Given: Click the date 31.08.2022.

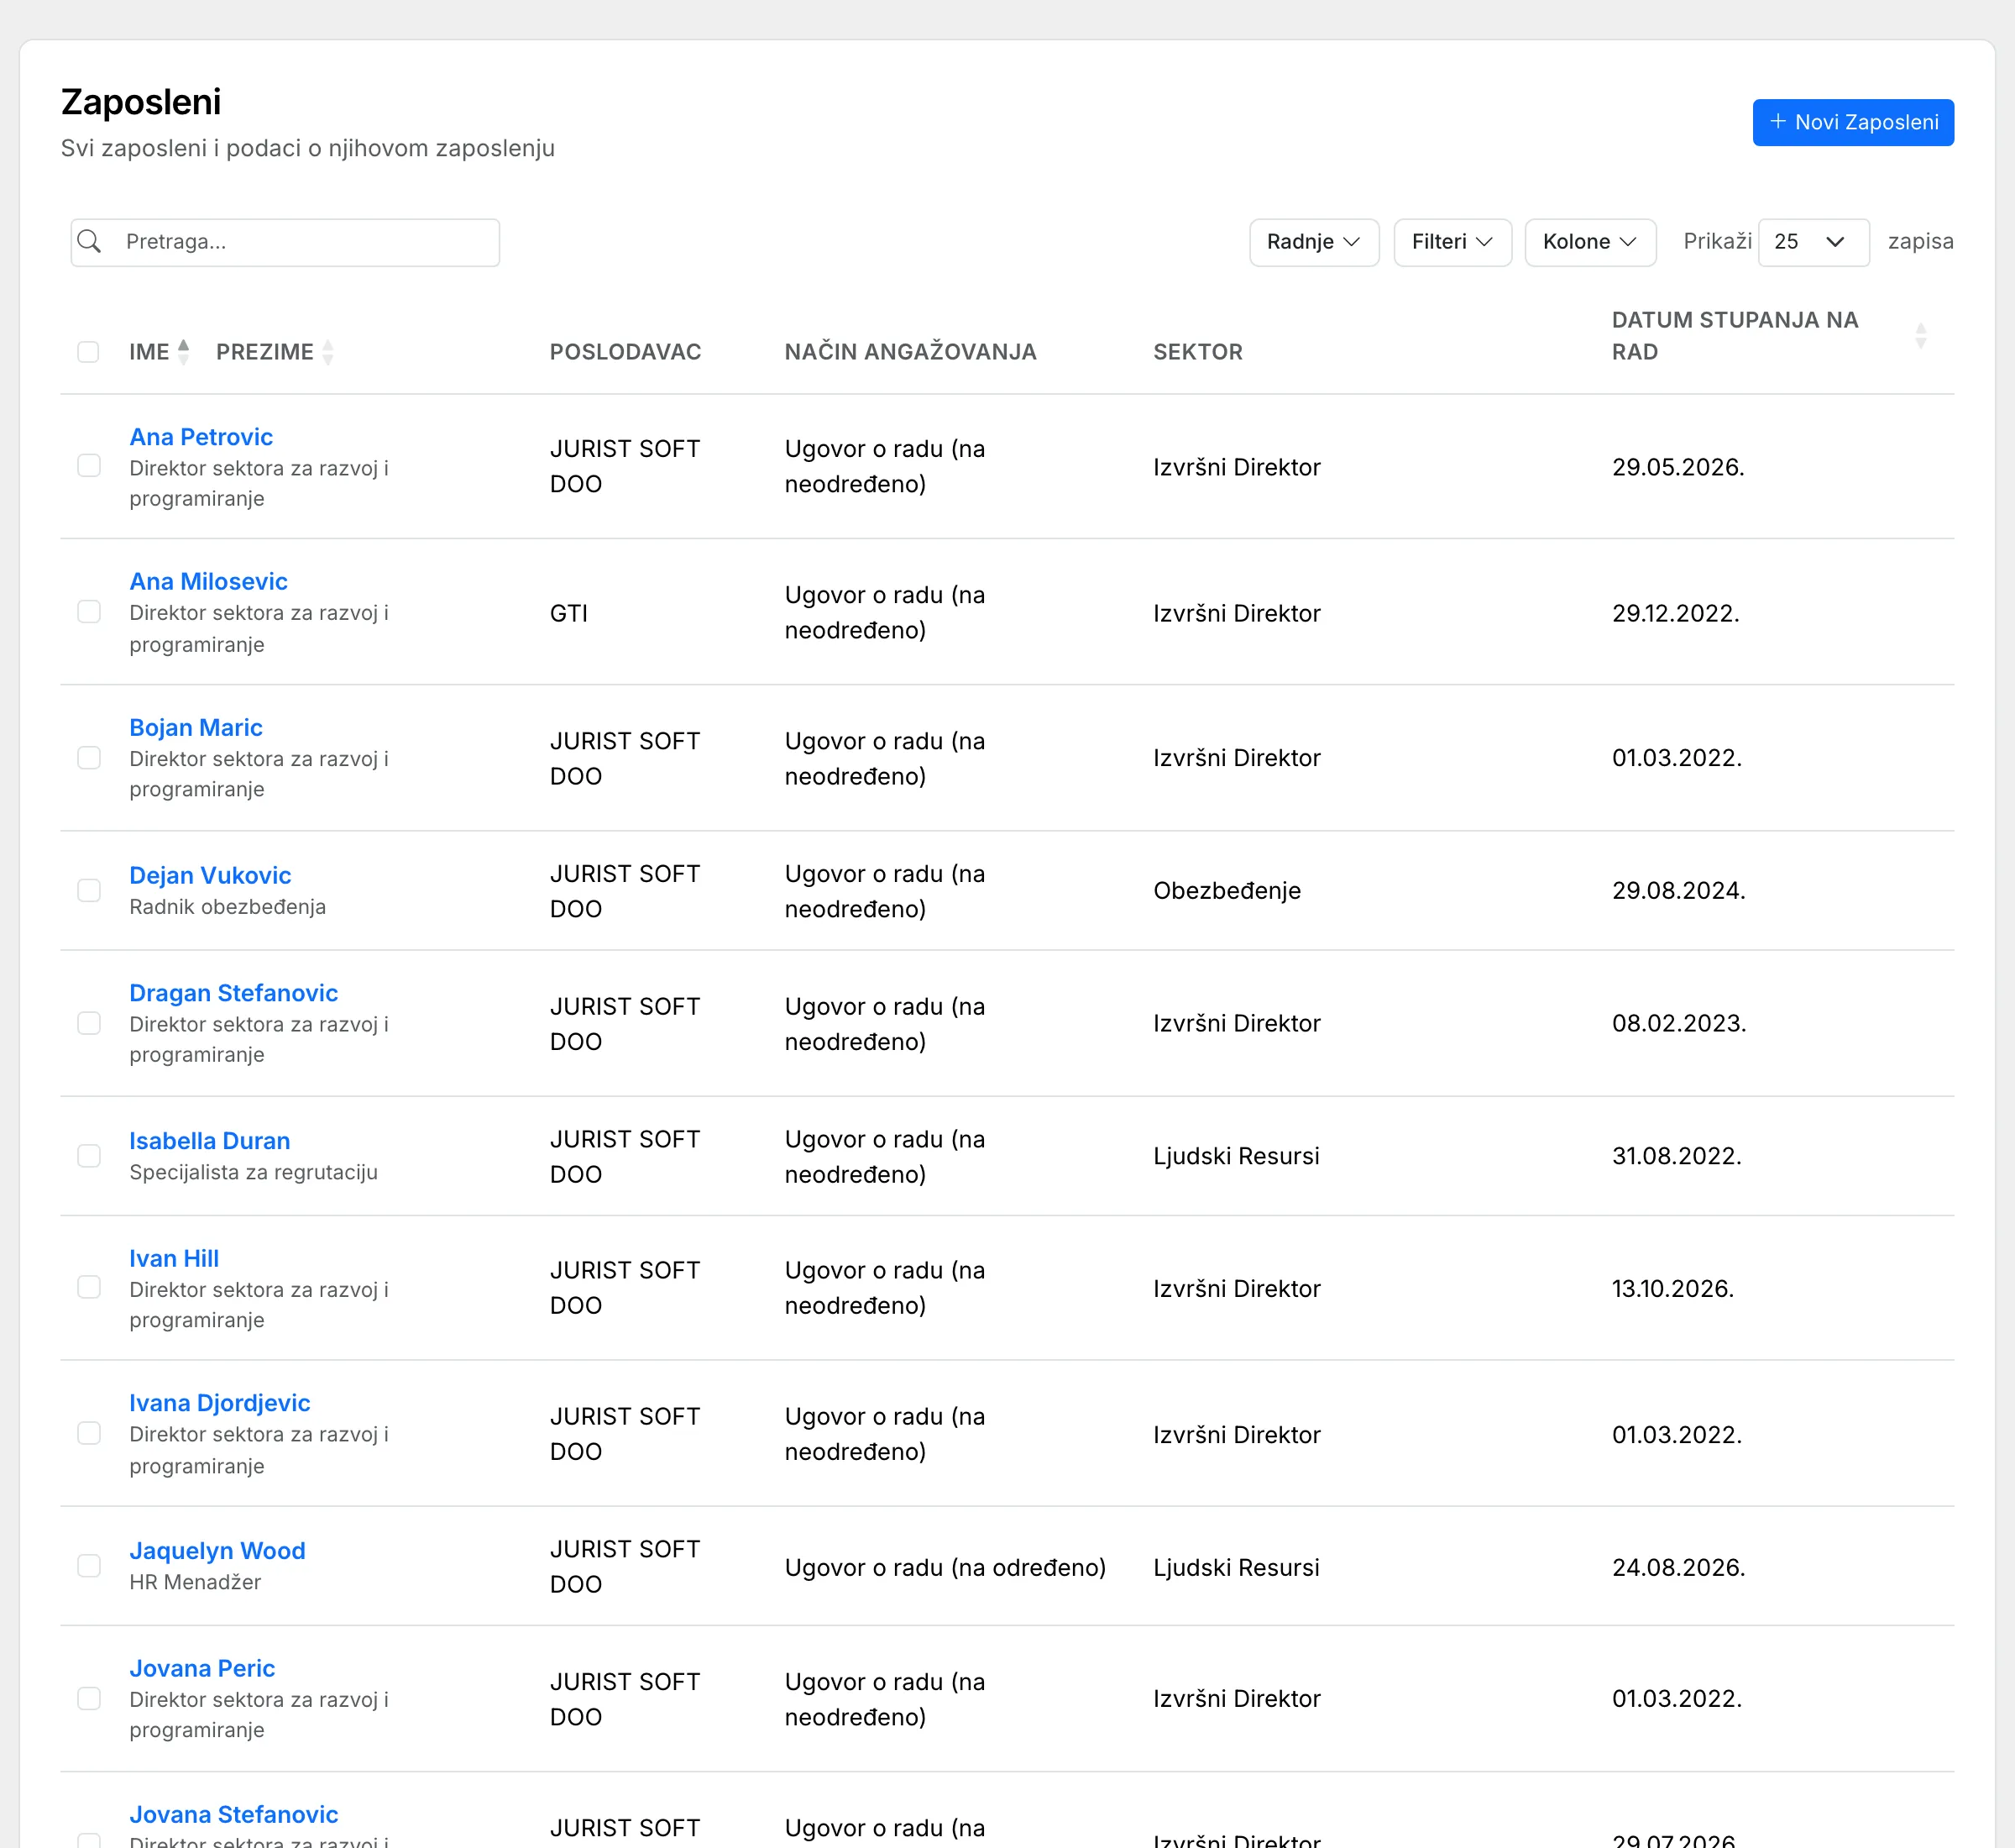Looking at the screenshot, I should coord(1676,1156).
